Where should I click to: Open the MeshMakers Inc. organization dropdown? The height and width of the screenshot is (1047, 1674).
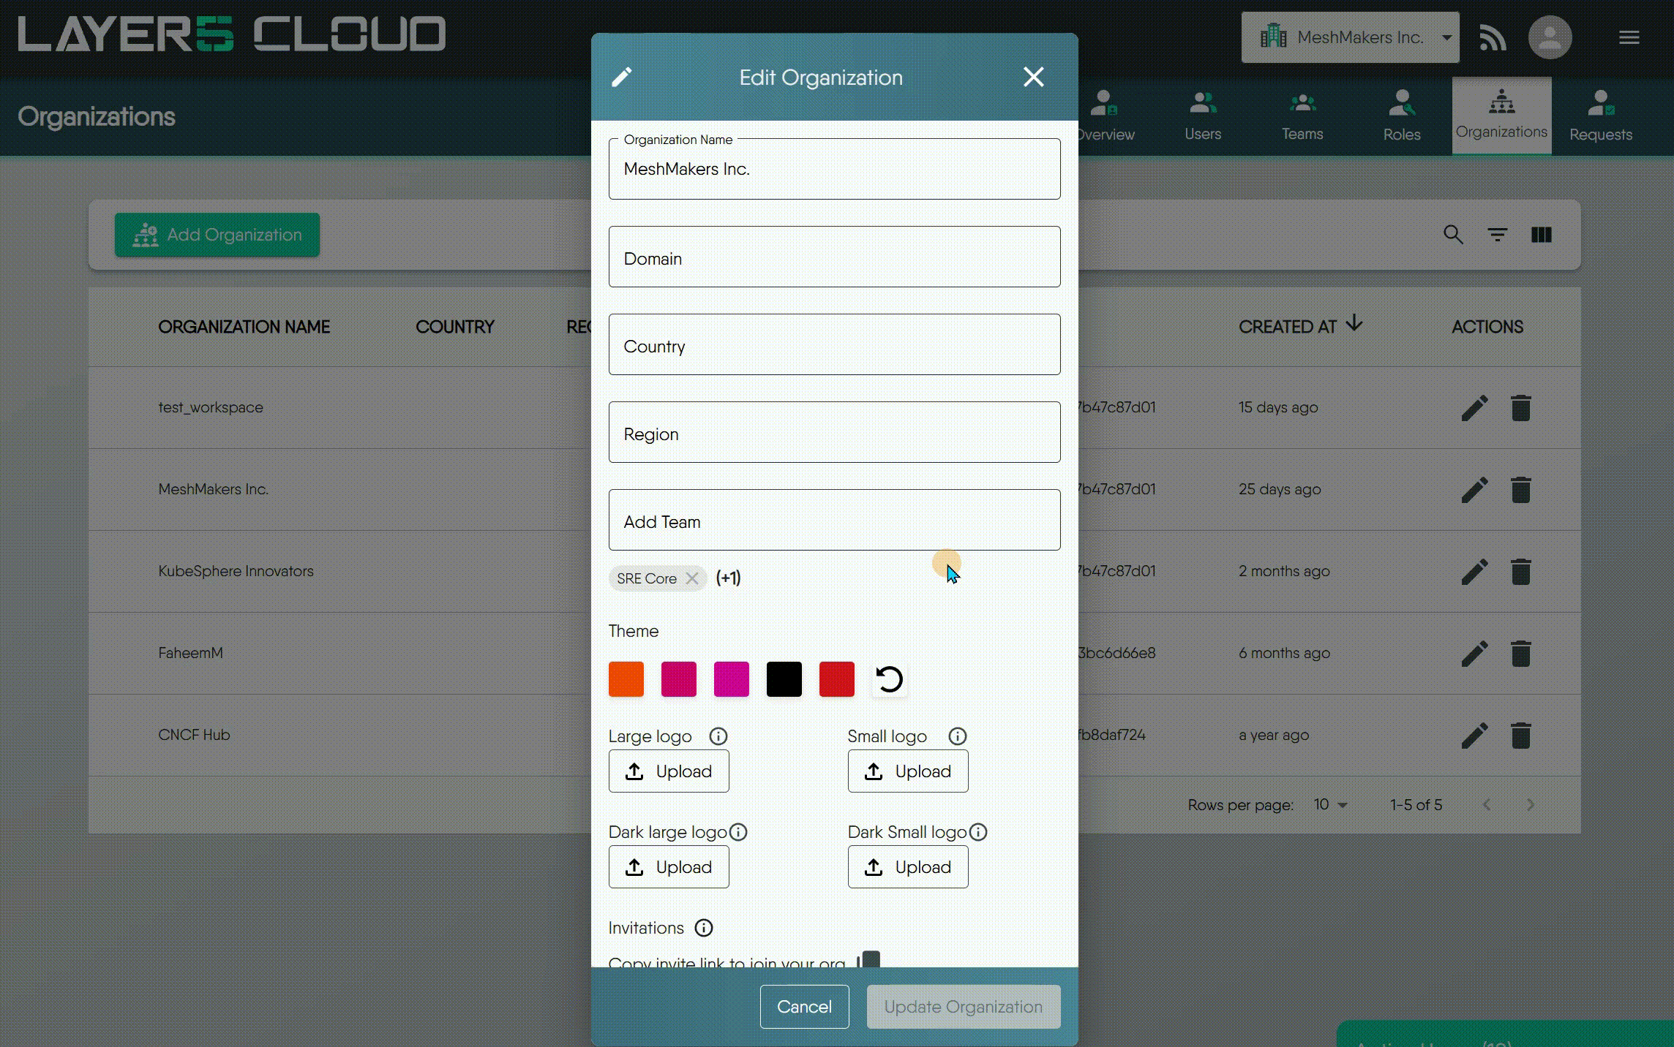pyautogui.click(x=1350, y=37)
